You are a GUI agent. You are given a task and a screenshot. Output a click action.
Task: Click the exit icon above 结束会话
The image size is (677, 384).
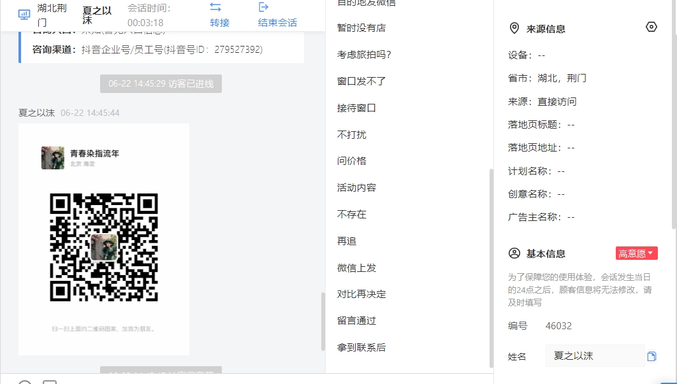point(263,8)
